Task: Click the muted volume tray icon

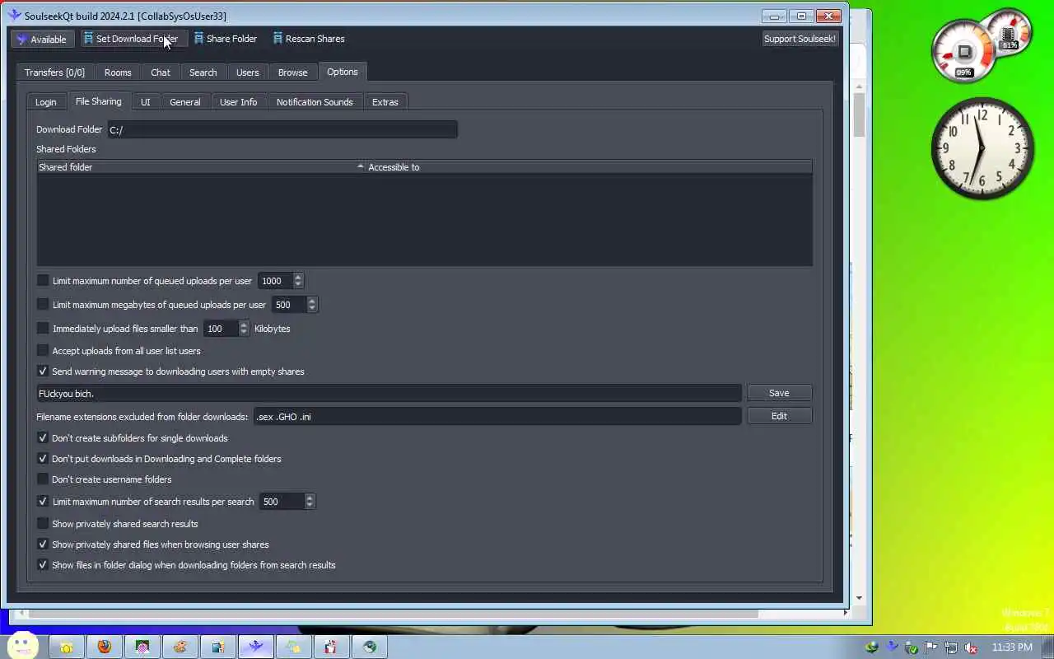Action: (971, 647)
